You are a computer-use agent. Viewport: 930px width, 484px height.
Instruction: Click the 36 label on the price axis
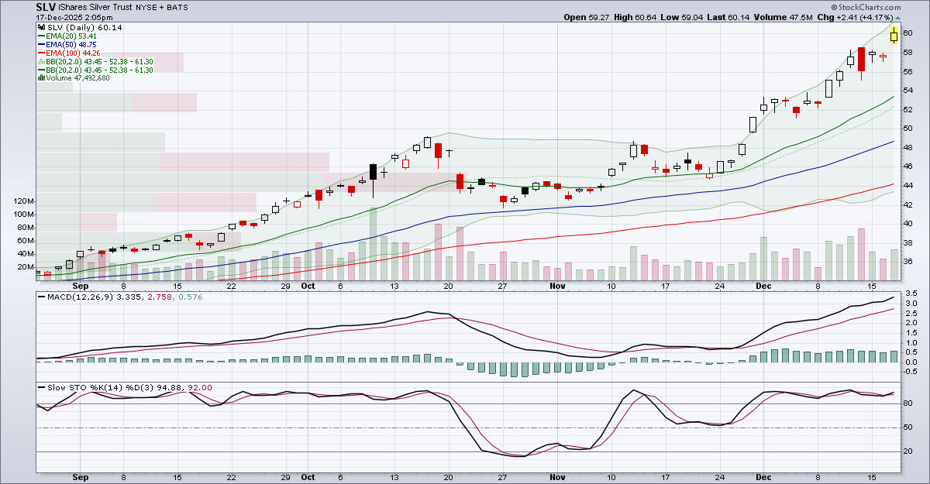[x=907, y=262]
